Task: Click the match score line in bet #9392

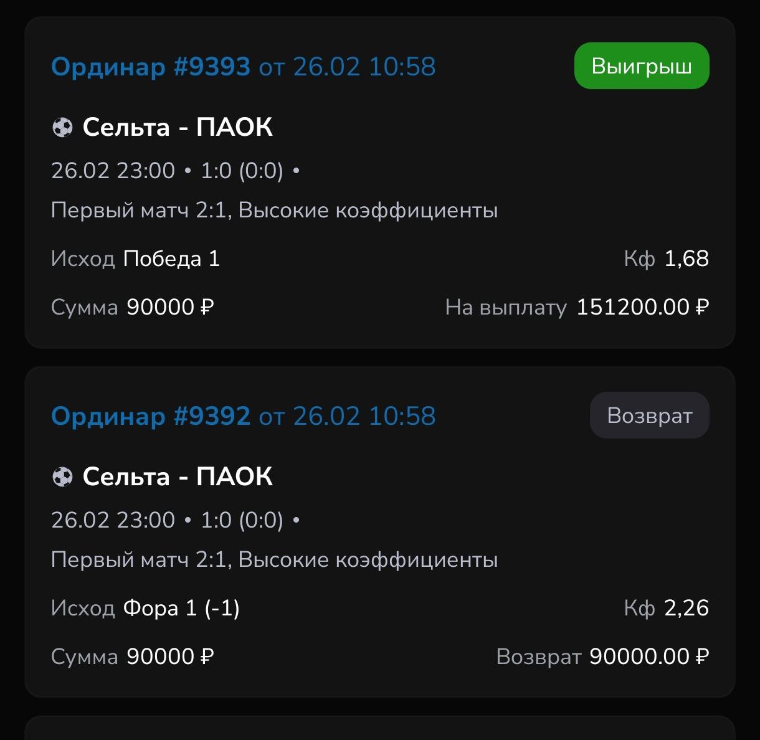Action: [x=175, y=520]
